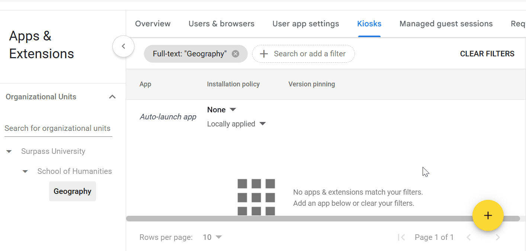The image size is (526, 251).
Task: Go to the first page of results
Action: pos(401,237)
